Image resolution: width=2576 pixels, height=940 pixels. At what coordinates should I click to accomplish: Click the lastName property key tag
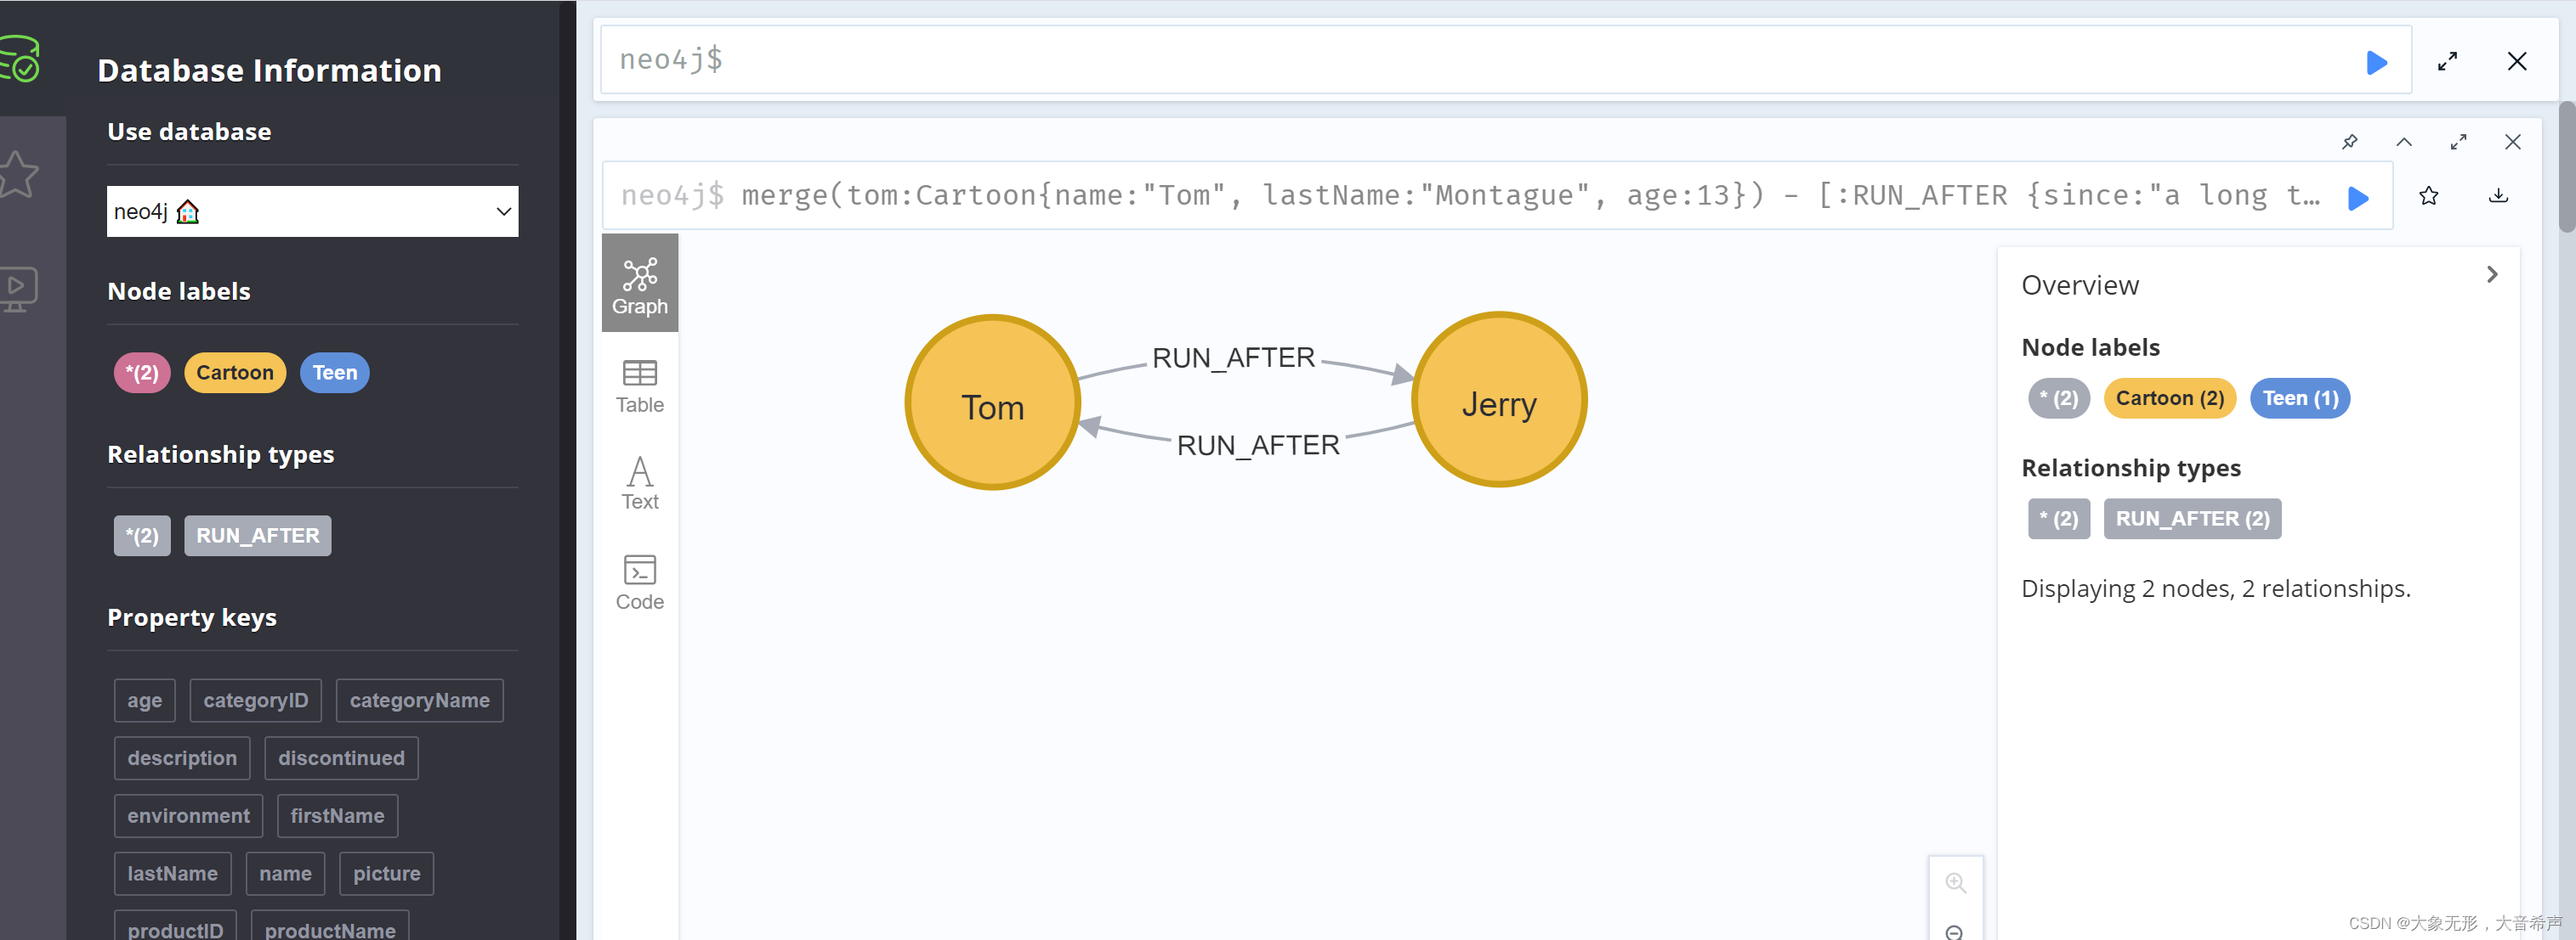tap(173, 873)
